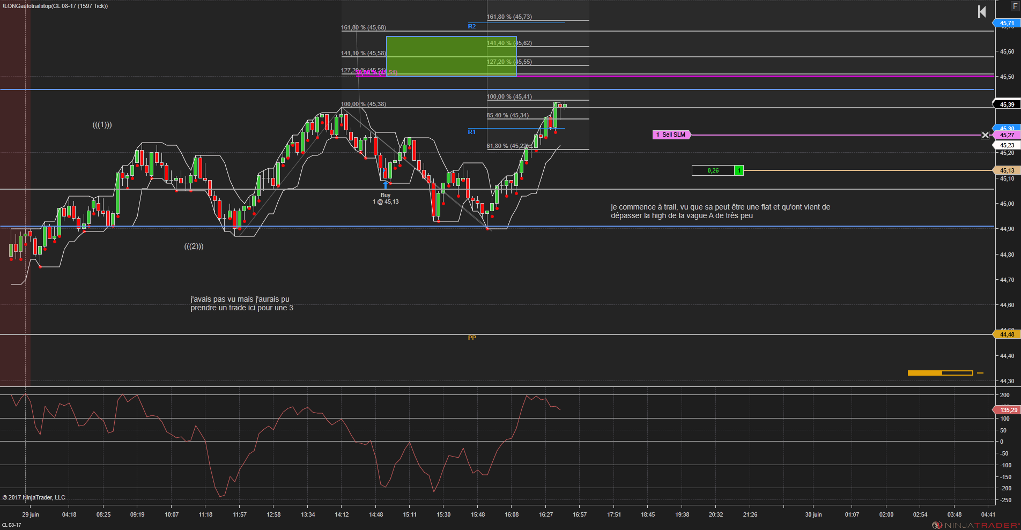Viewport: 1021px width, 530px height.
Task: Select the 45,71 blue price marker
Action: coord(1007,23)
